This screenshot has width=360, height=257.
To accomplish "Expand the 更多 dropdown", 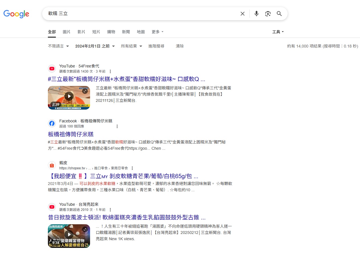I will [x=158, y=32].
